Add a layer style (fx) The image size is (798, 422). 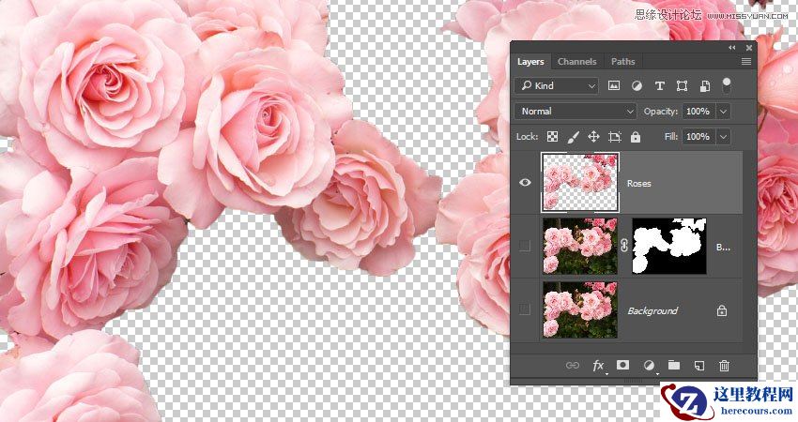[x=599, y=366]
